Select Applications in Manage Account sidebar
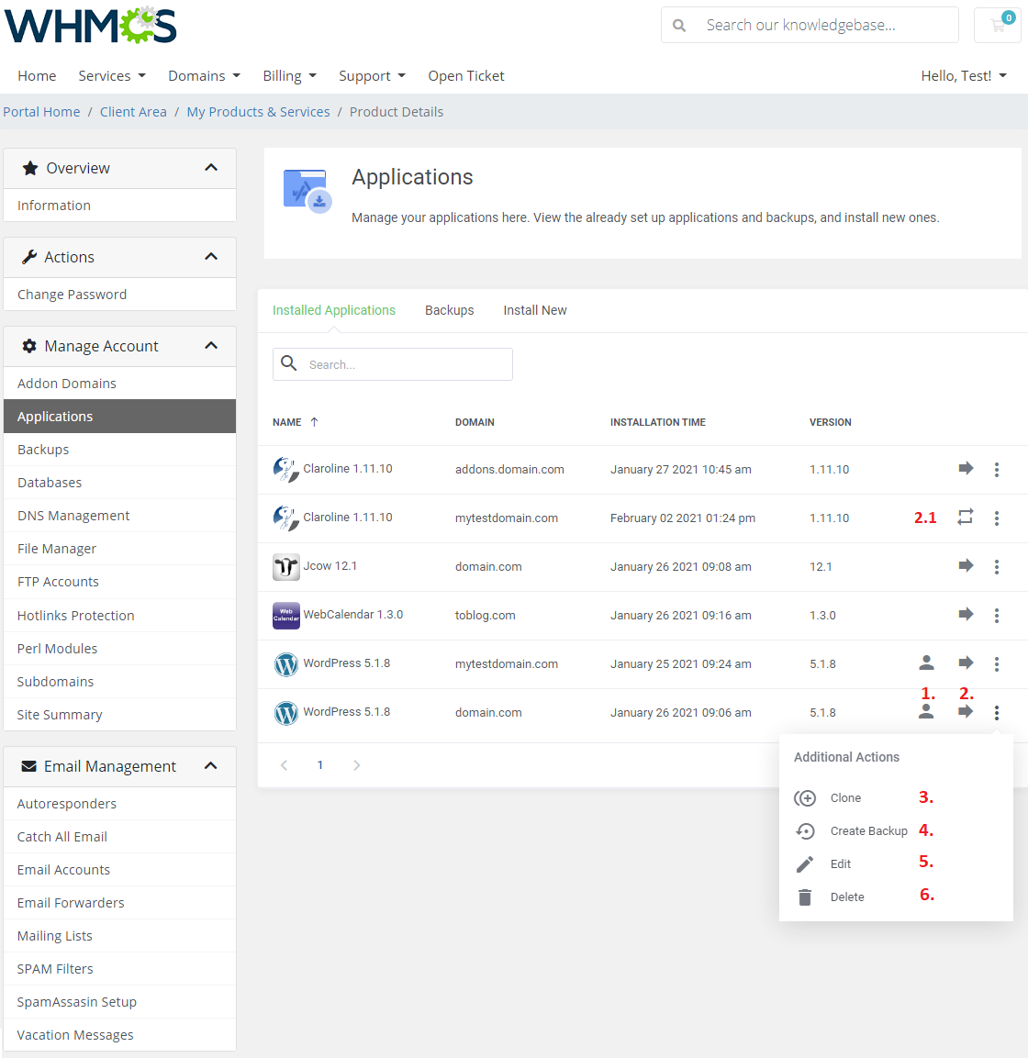The image size is (1028, 1058). [x=119, y=417]
